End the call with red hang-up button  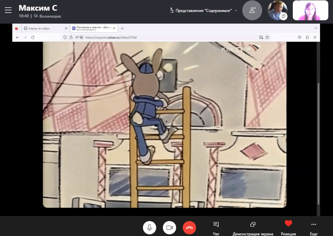pyautogui.click(x=189, y=227)
